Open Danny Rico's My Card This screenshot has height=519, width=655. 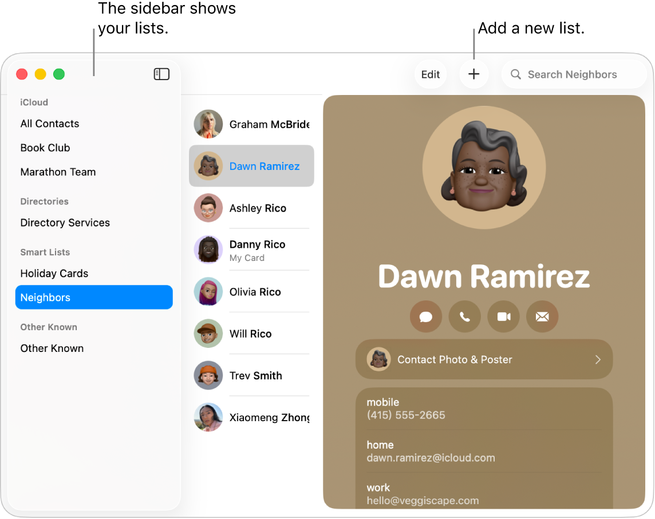tap(257, 249)
